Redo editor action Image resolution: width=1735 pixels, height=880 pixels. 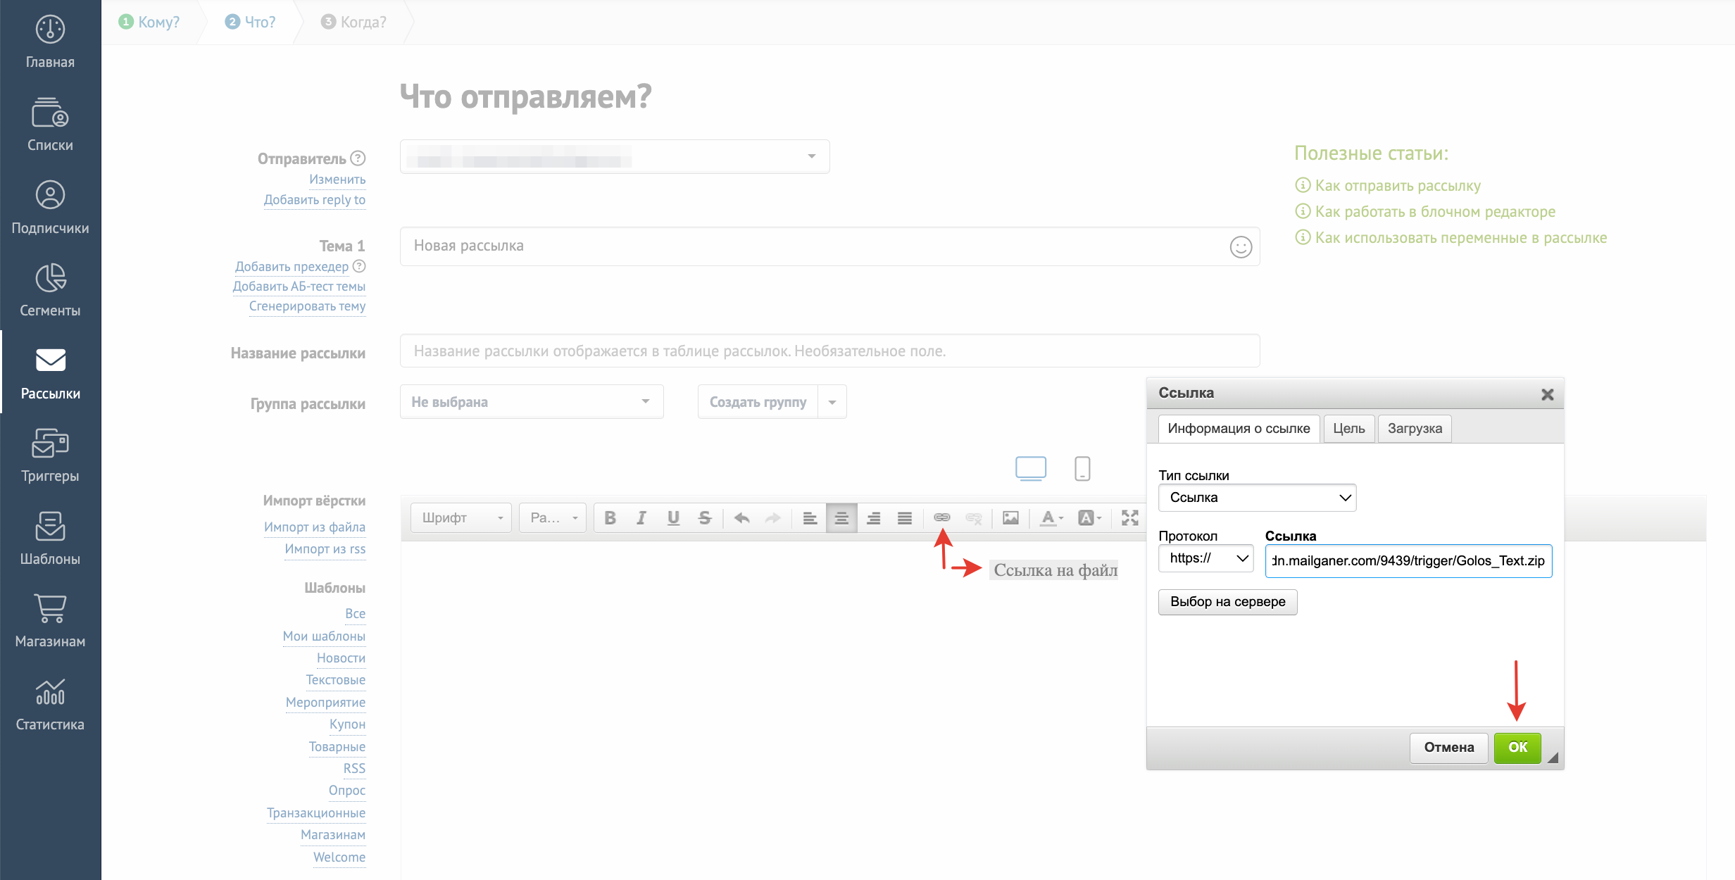click(x=773, y=518)
